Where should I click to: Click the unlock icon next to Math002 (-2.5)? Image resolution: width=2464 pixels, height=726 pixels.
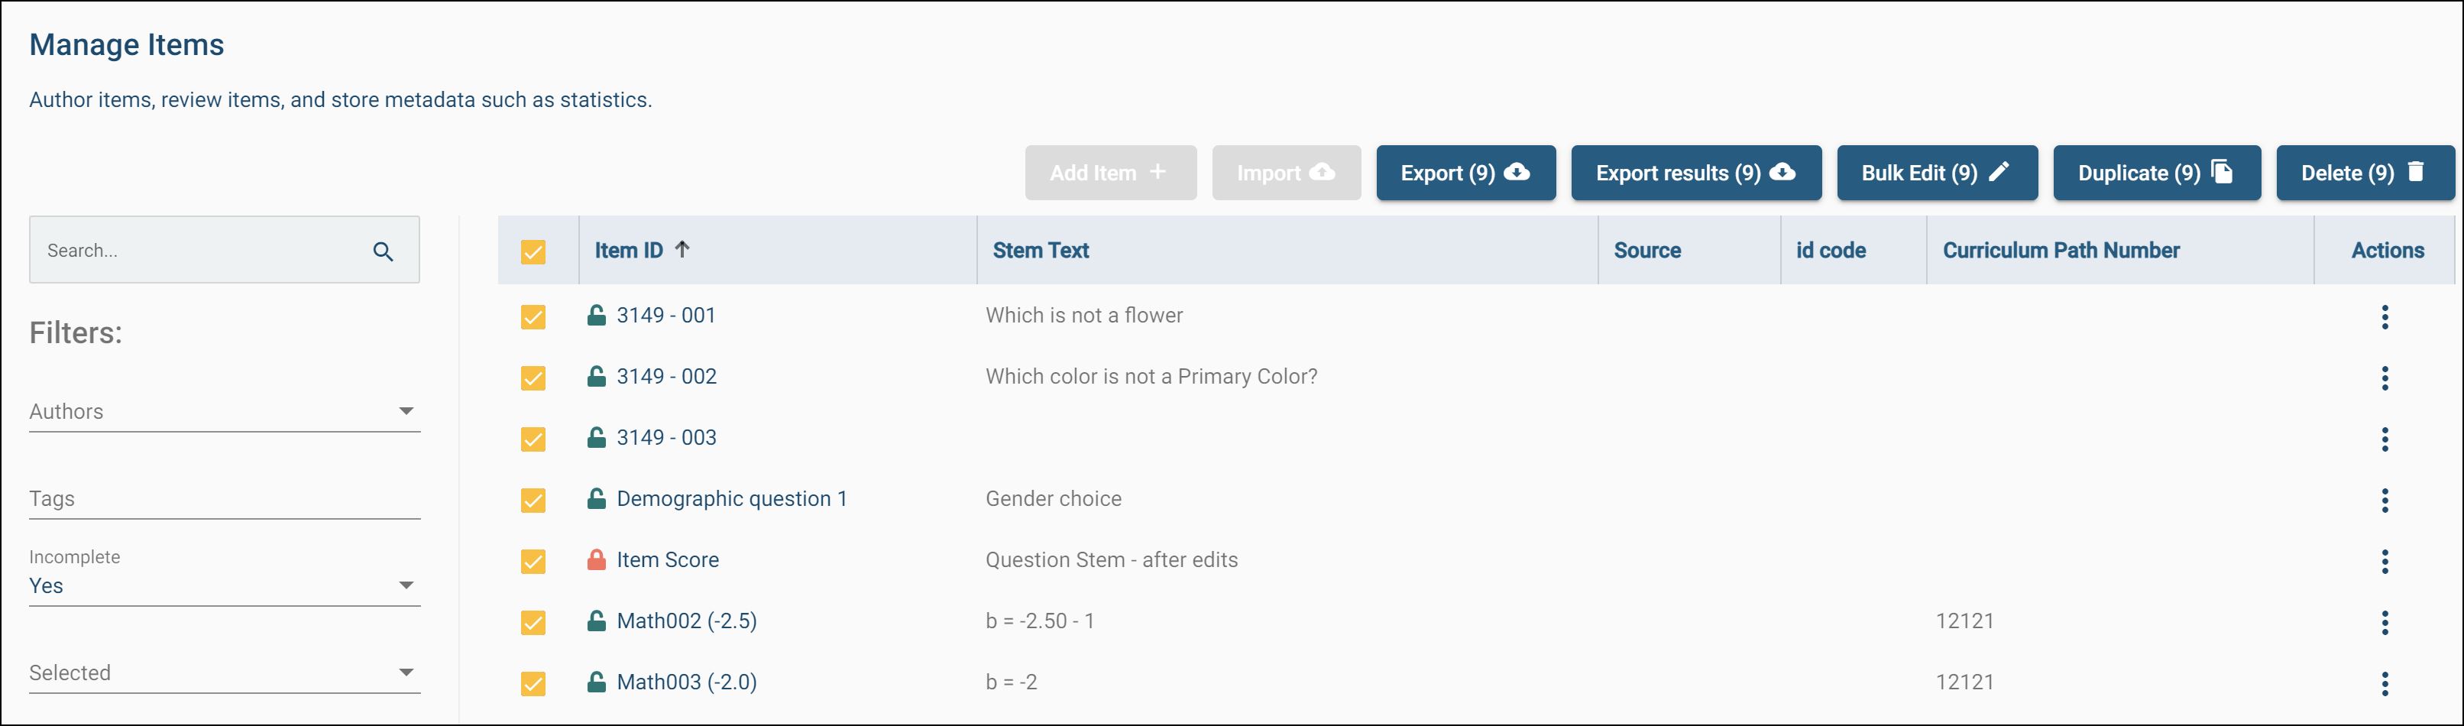596,621
